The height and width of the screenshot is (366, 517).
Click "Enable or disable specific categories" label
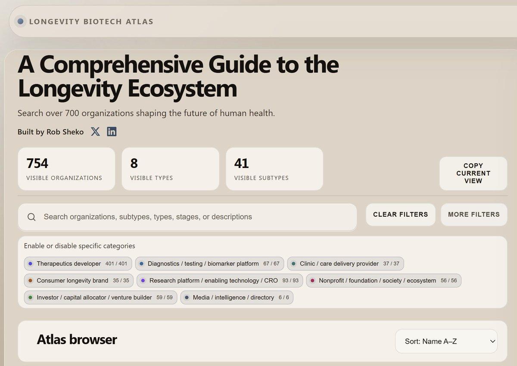80,246
